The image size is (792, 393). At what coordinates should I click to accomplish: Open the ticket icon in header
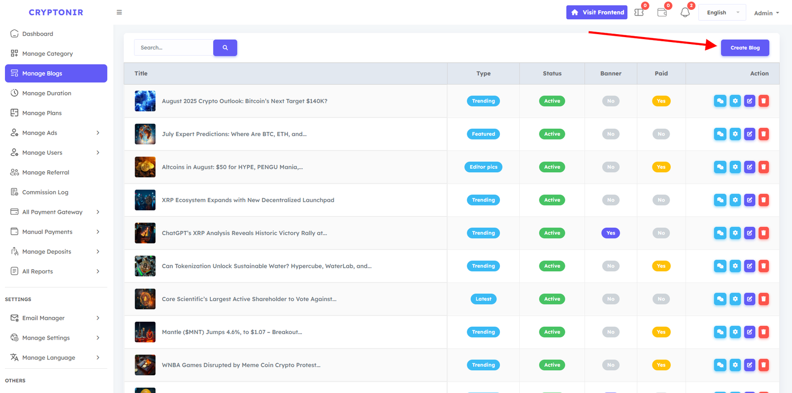[639, 12]
